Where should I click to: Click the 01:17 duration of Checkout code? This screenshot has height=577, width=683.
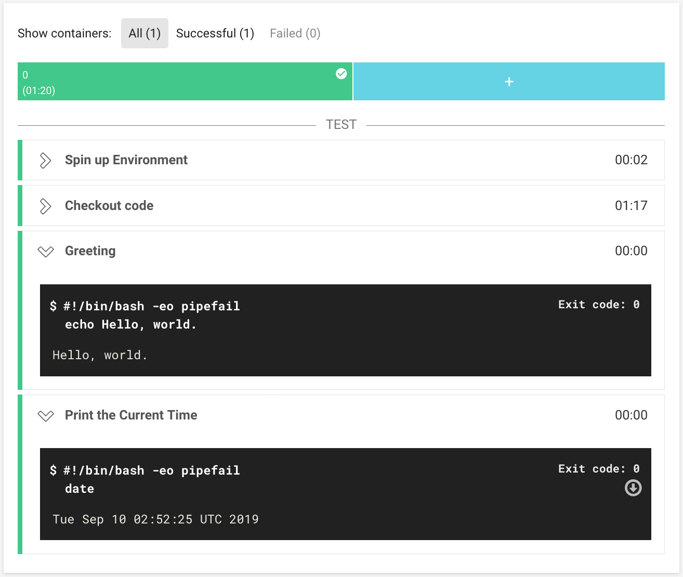[x=631, y=206]
